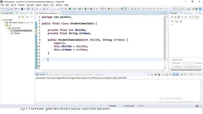Click the Smart Insert status bar entry
Image resolution: width=203 pixels, height=114 pixels.
(129, 106)
